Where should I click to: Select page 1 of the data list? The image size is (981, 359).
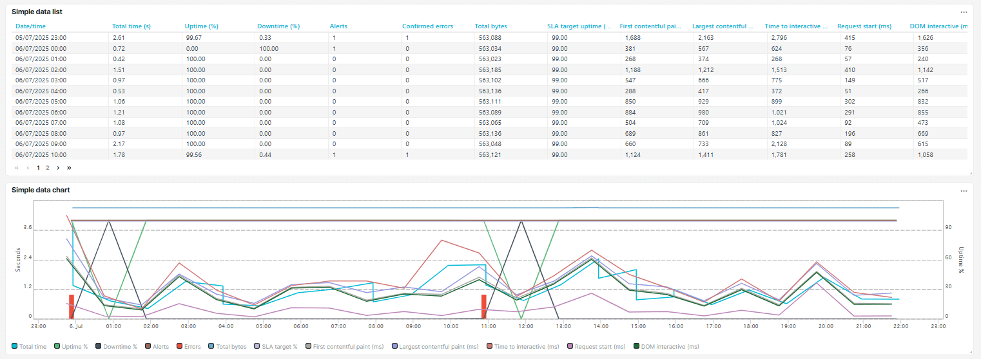[39, 168]
